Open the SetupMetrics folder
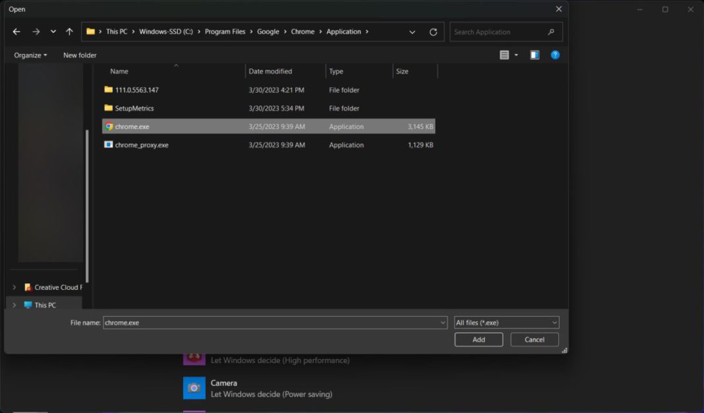 (134, 108)
